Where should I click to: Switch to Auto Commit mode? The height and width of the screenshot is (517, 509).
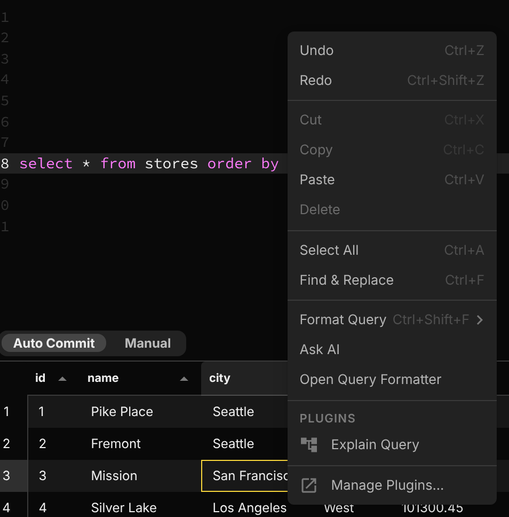(54, 343)
